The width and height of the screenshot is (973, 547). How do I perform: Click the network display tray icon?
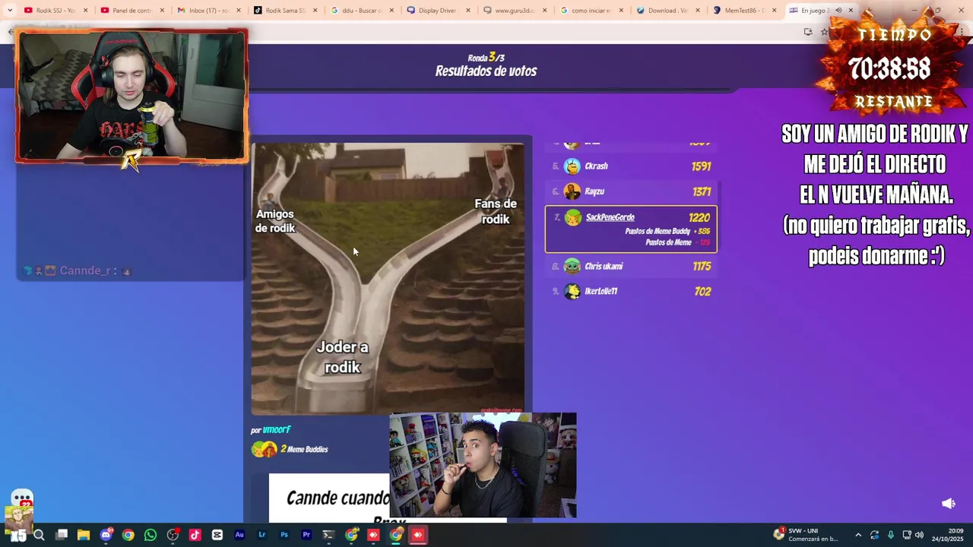click(906, 535)
